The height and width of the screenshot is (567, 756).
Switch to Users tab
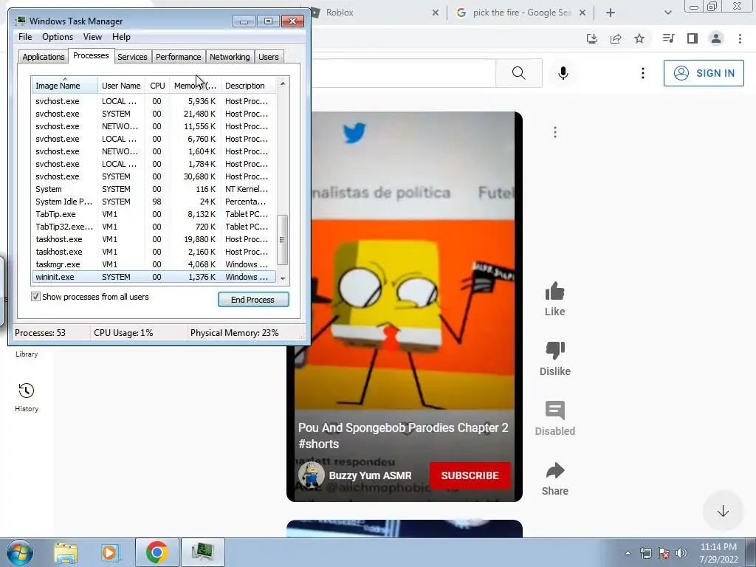[x=268, y=56]
